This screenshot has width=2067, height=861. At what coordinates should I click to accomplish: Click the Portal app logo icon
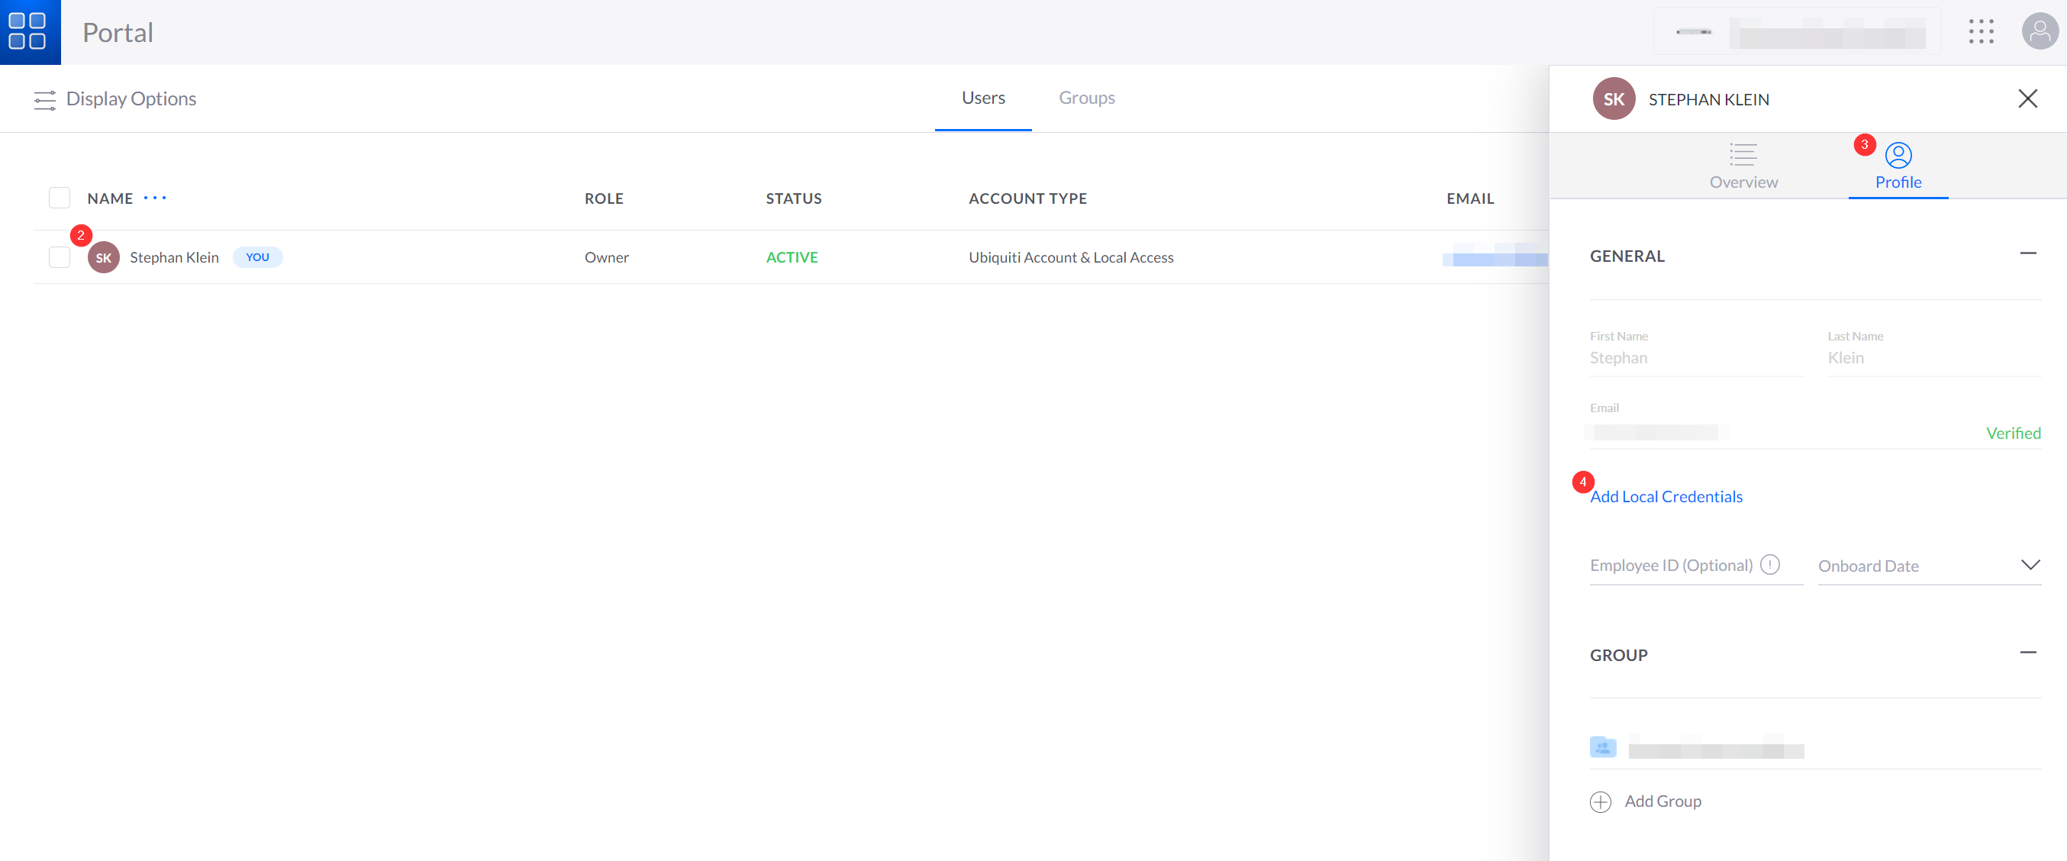click(27, 31)
